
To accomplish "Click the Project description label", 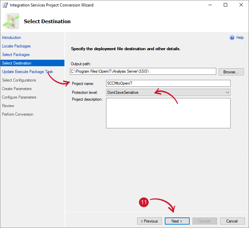I will click(87, 99).
